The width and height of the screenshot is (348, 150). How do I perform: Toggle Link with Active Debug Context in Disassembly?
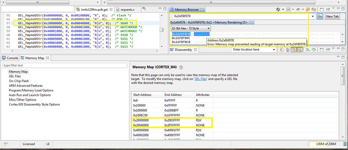coord(294,50)
